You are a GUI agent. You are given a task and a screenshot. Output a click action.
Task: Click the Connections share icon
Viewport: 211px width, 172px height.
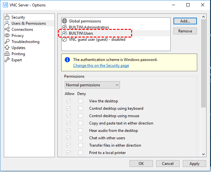click(x=7, y=30)
